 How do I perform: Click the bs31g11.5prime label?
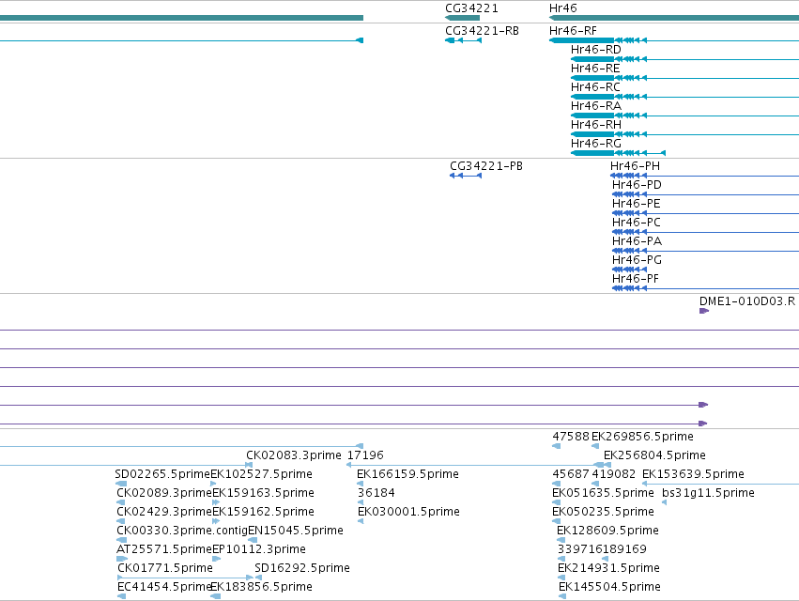coord(708,493)
